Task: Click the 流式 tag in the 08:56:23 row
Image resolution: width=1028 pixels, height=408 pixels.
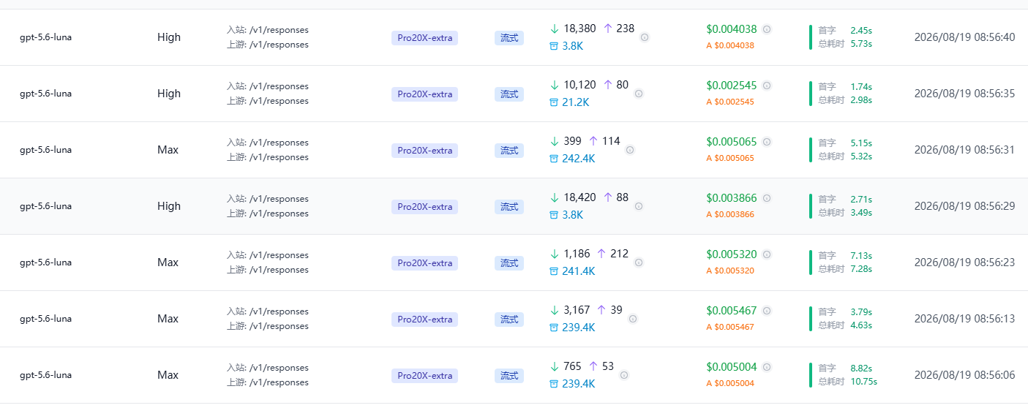Action: pyautogui.click(x=509, y=263)
